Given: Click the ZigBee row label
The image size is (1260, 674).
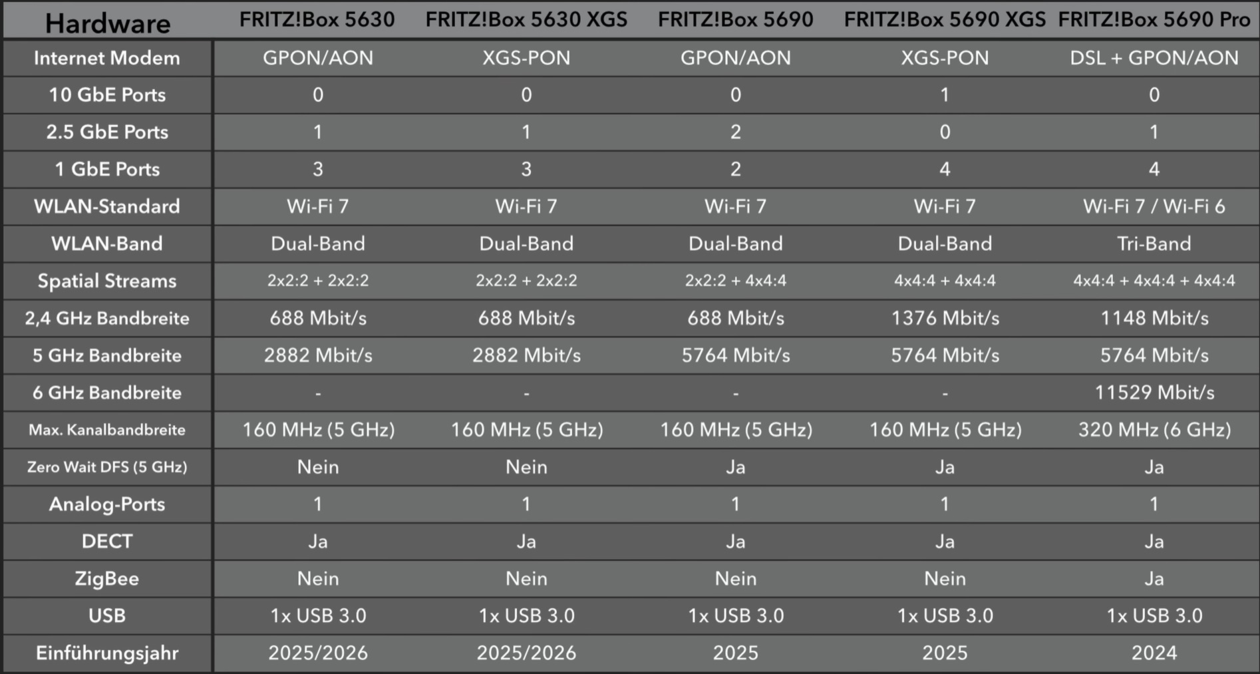Looking at the screenshot, I should 107,579.
